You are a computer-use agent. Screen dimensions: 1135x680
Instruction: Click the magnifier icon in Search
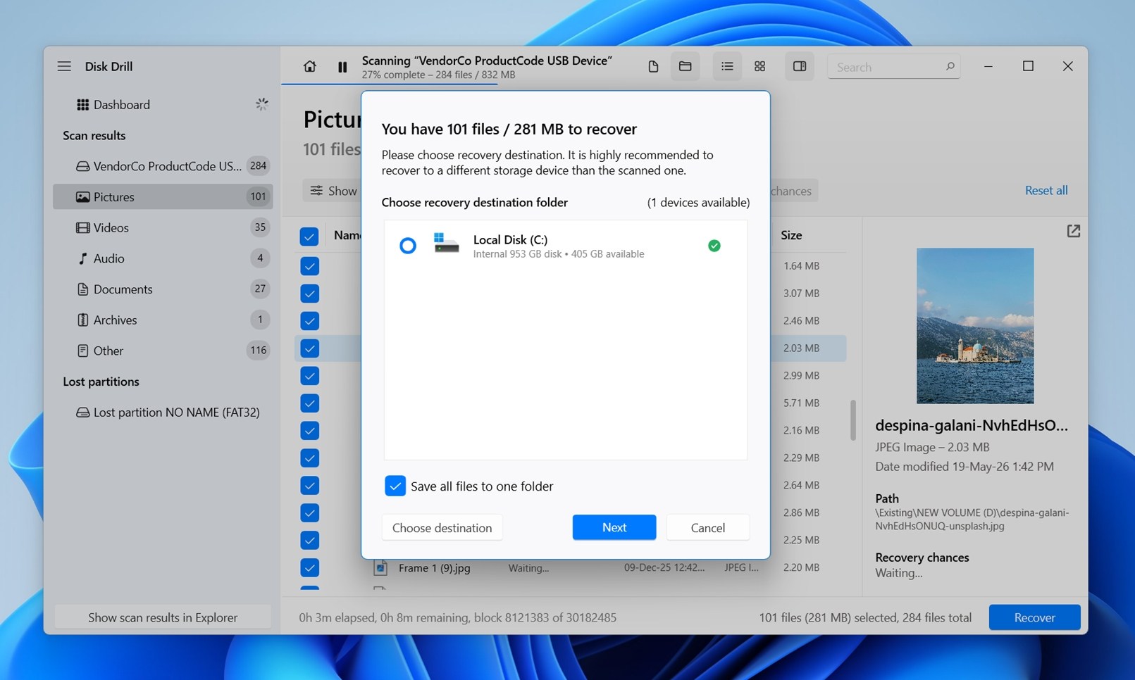950,66
